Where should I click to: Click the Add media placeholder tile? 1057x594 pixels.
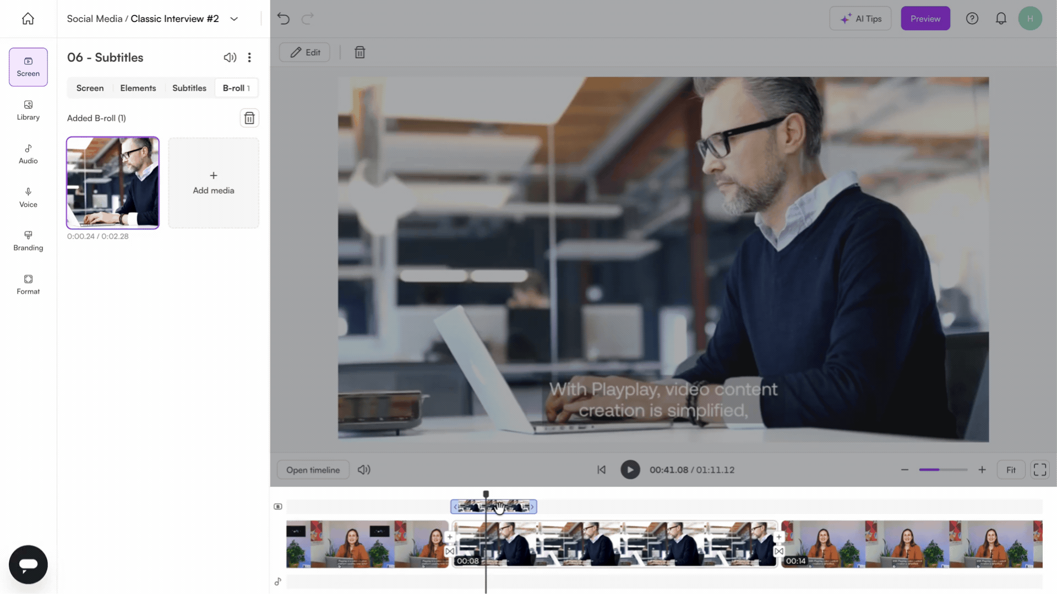point(213,183)
